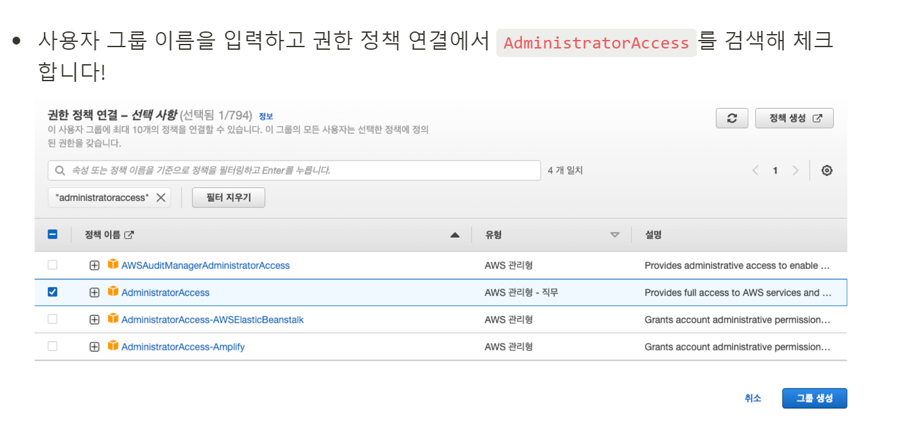
Task: Click the Amplify row description cell
Action: [x=738, y=347]
